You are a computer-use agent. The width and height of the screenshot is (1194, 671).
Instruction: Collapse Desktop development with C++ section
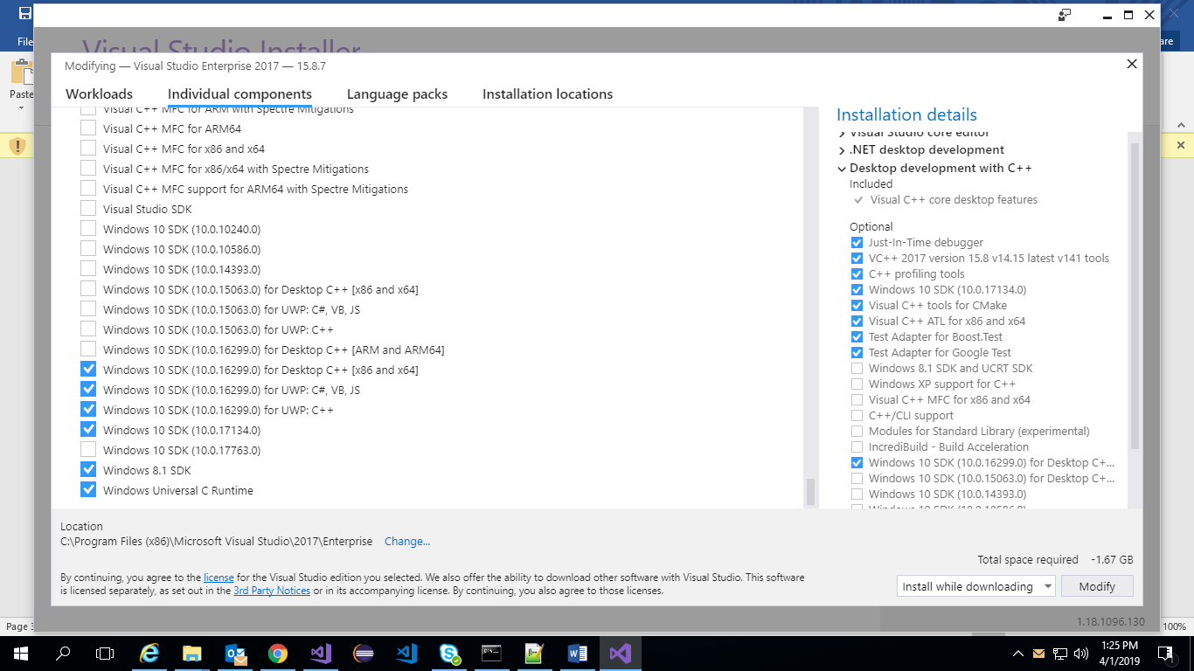[842, 169]
